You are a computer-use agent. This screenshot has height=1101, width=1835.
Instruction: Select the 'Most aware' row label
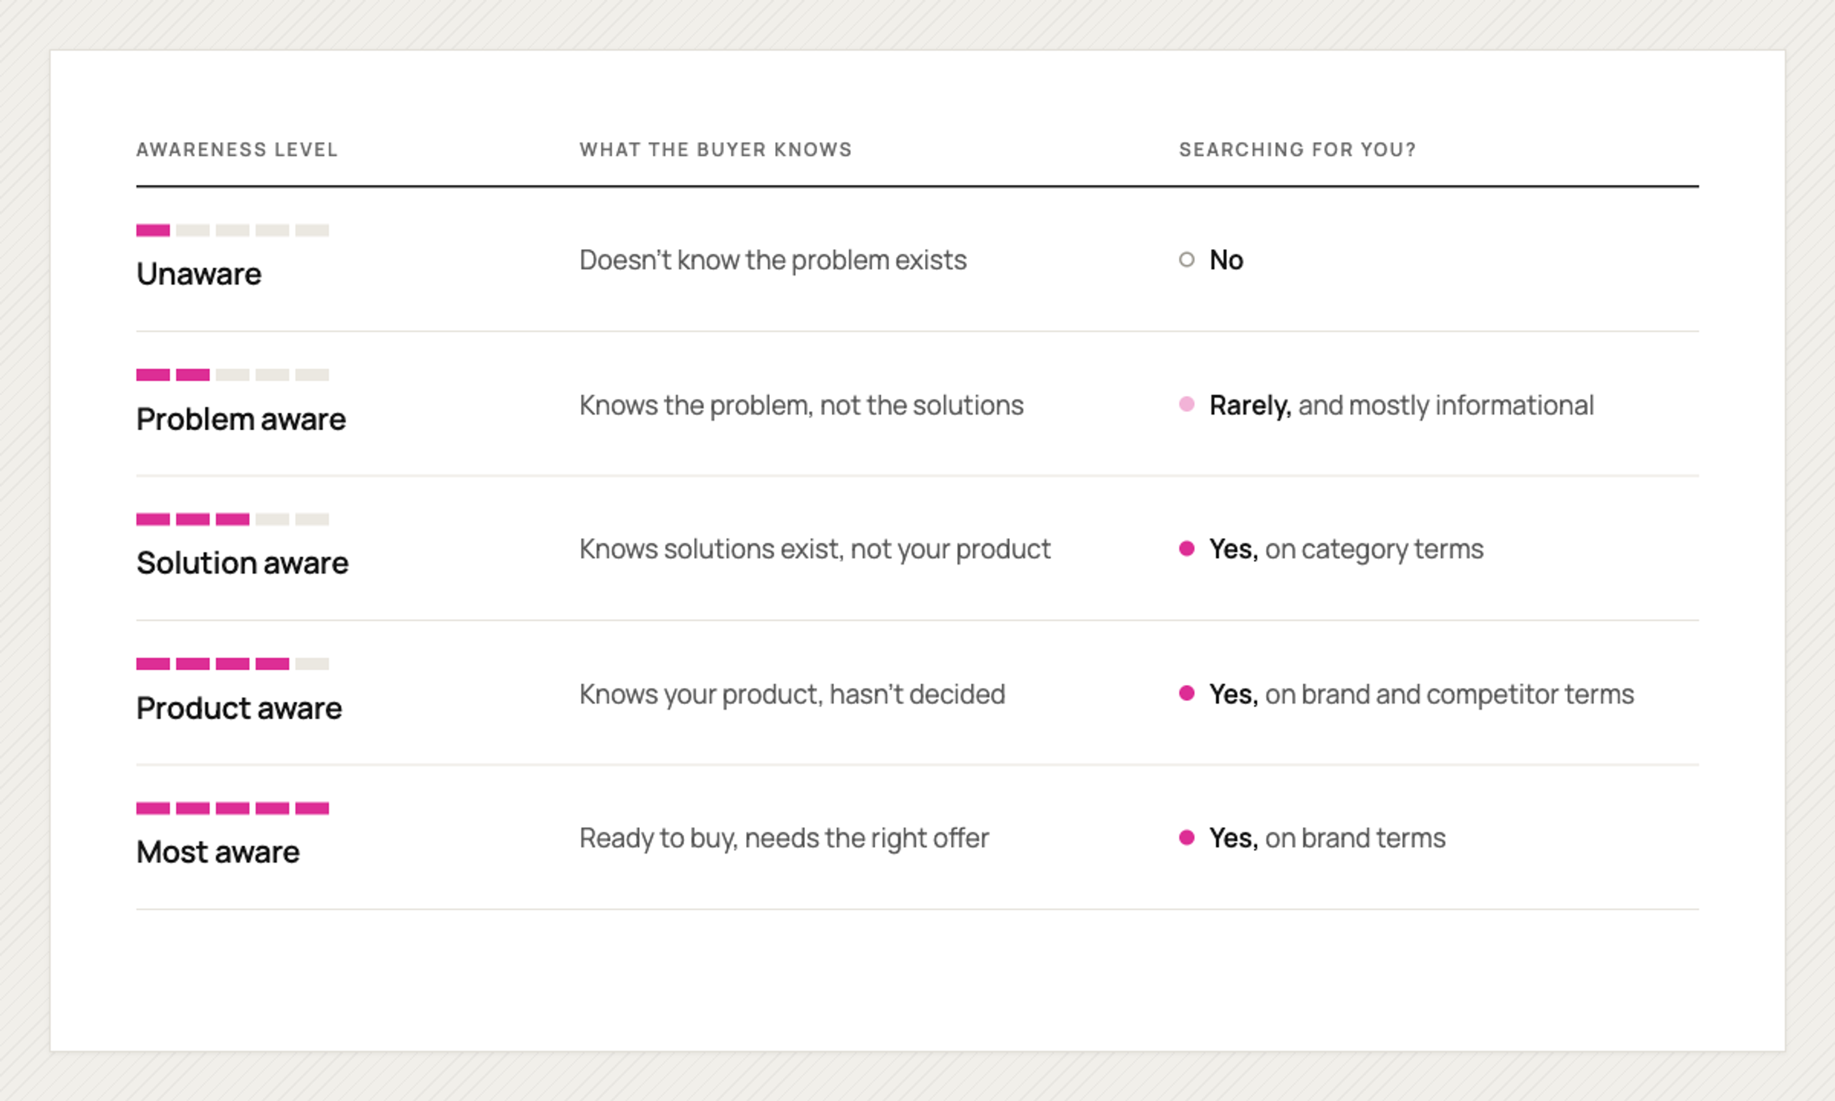[218, 852]
